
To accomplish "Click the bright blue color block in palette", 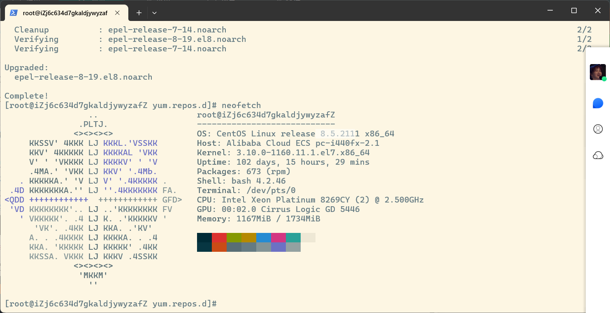I will tap(264, 237).
